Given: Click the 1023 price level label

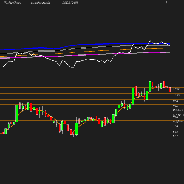Looking at the screenshot, I should (176, 95).
